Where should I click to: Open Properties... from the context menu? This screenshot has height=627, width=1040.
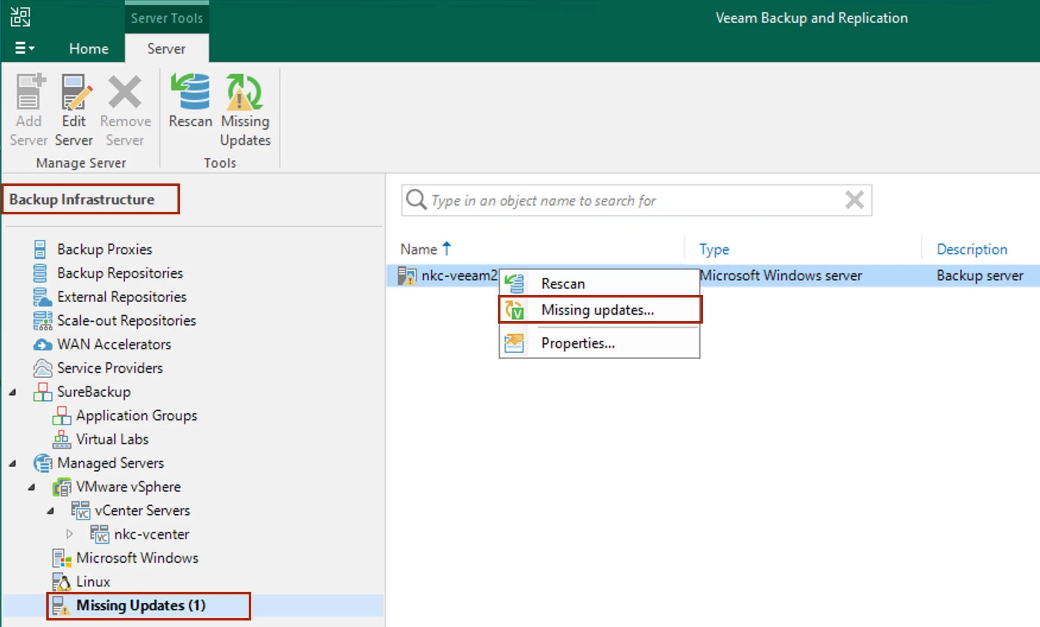[x=600, y=343]
